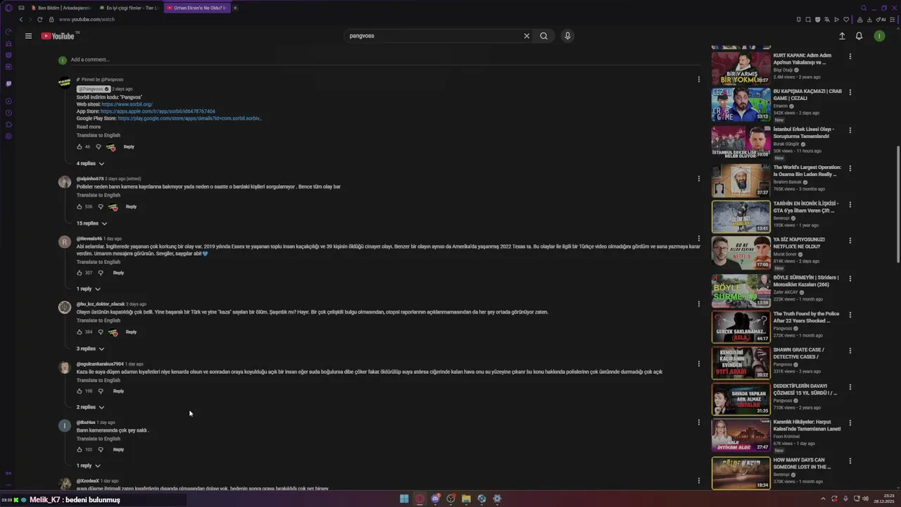Go back with the browser back arrow

(x=21, y=20)
